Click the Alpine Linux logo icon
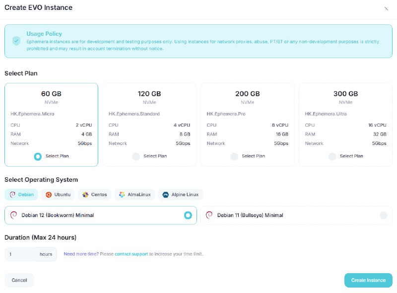Viewport: 397px width, 293px height. (166, 195)
